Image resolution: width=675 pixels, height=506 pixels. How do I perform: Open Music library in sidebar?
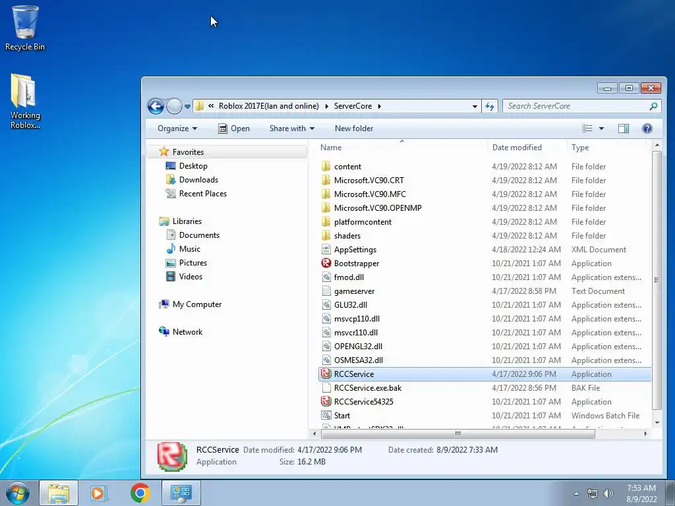(189, 248)
